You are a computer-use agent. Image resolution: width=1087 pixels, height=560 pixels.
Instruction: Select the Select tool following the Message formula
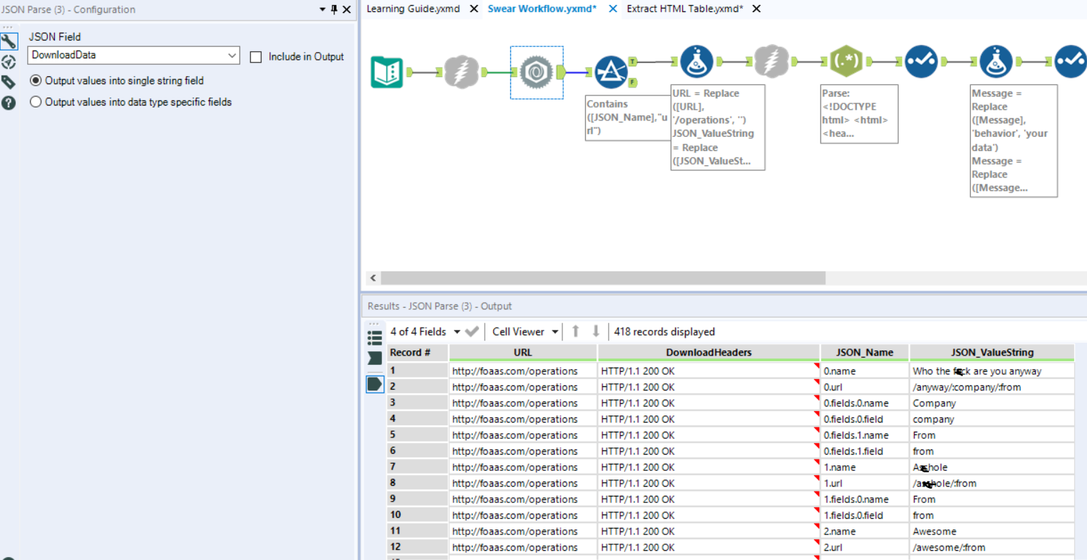(x=1071, y=62)
